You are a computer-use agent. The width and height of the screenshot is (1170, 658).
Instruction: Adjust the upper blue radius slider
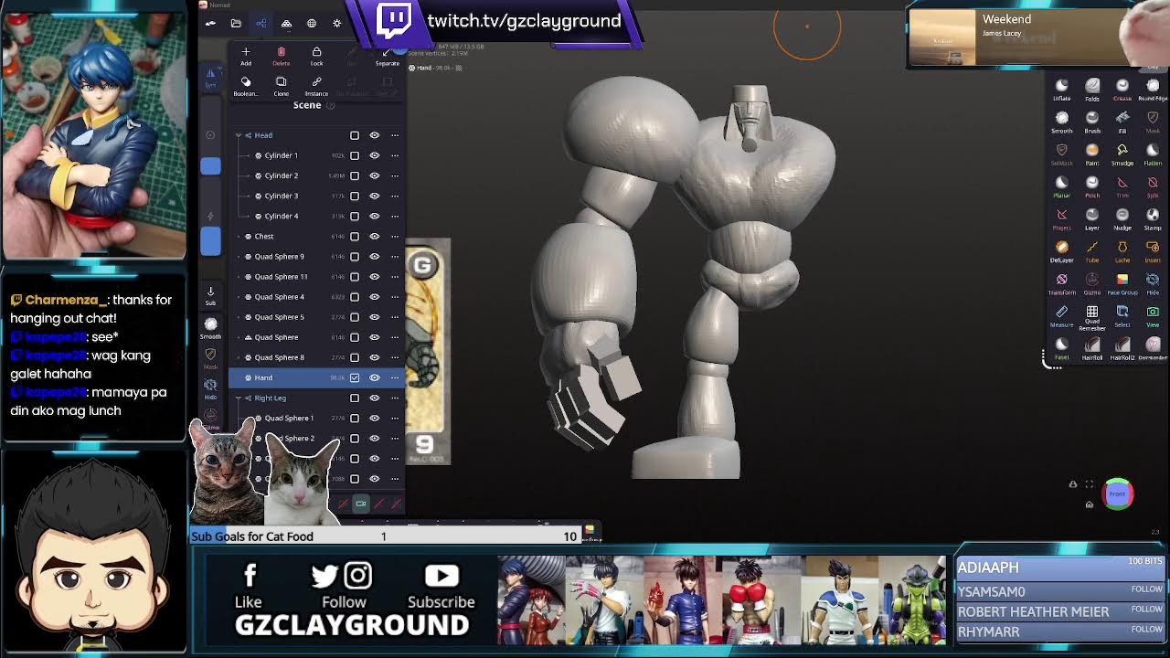click(x=210, y=166)
